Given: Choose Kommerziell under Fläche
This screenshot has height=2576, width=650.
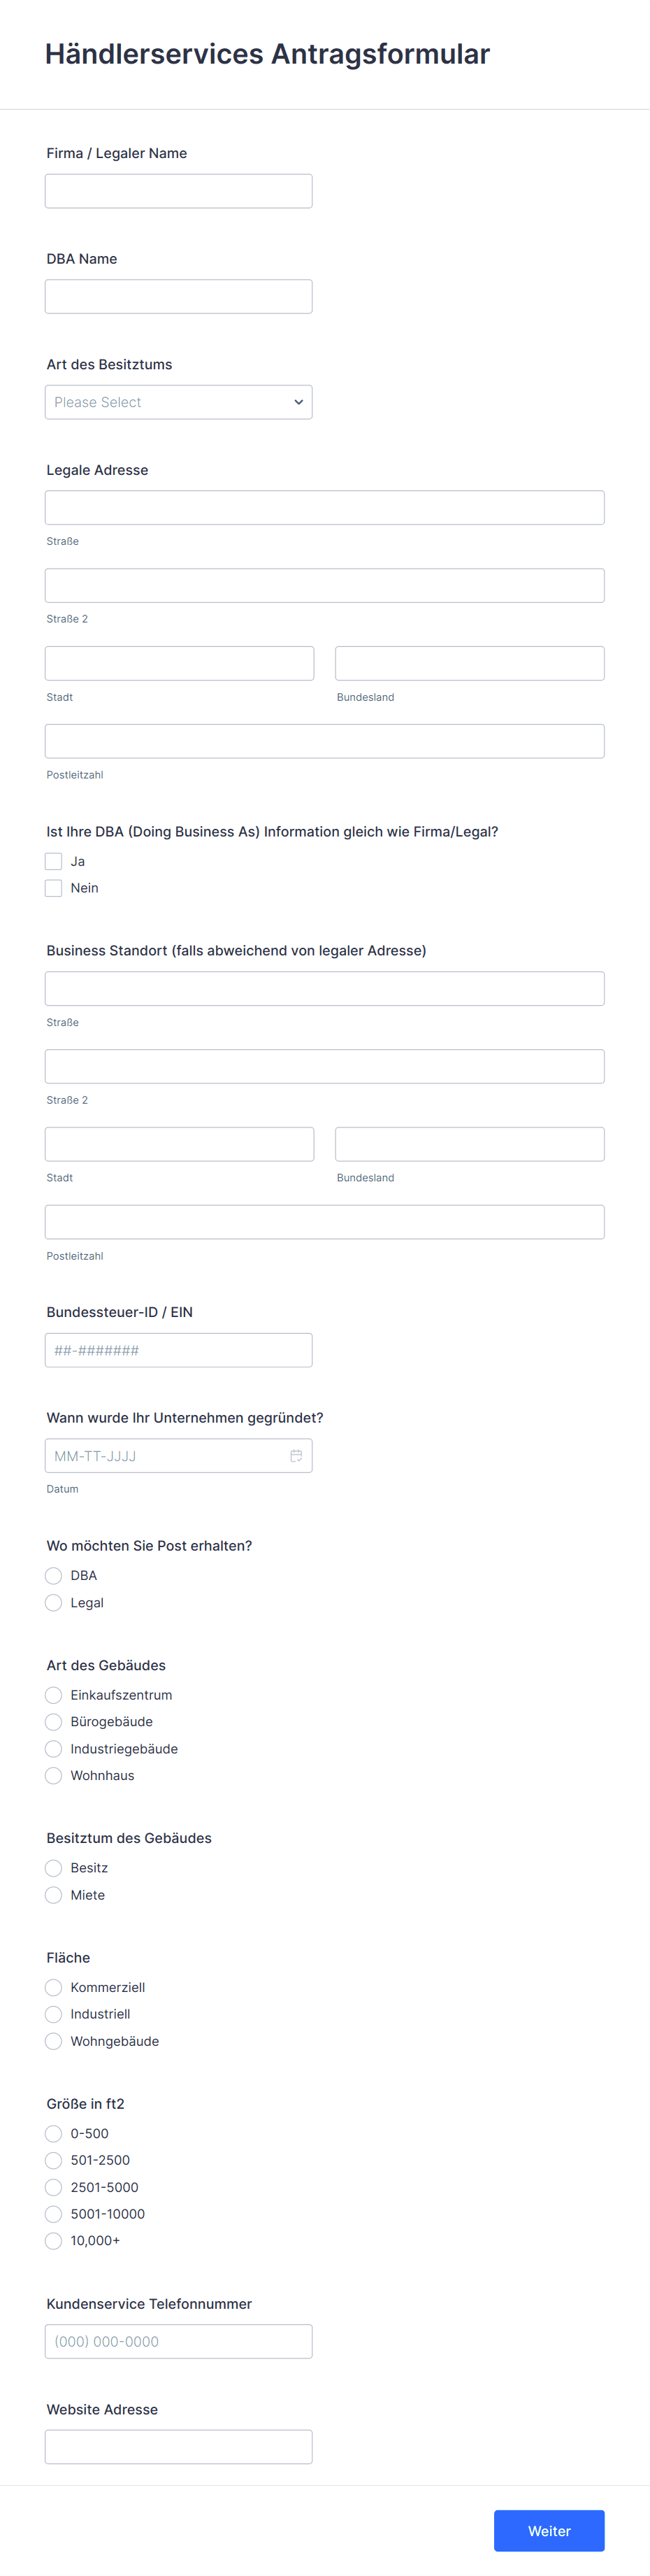Looking at the screenshot, I should (54, 1987).
